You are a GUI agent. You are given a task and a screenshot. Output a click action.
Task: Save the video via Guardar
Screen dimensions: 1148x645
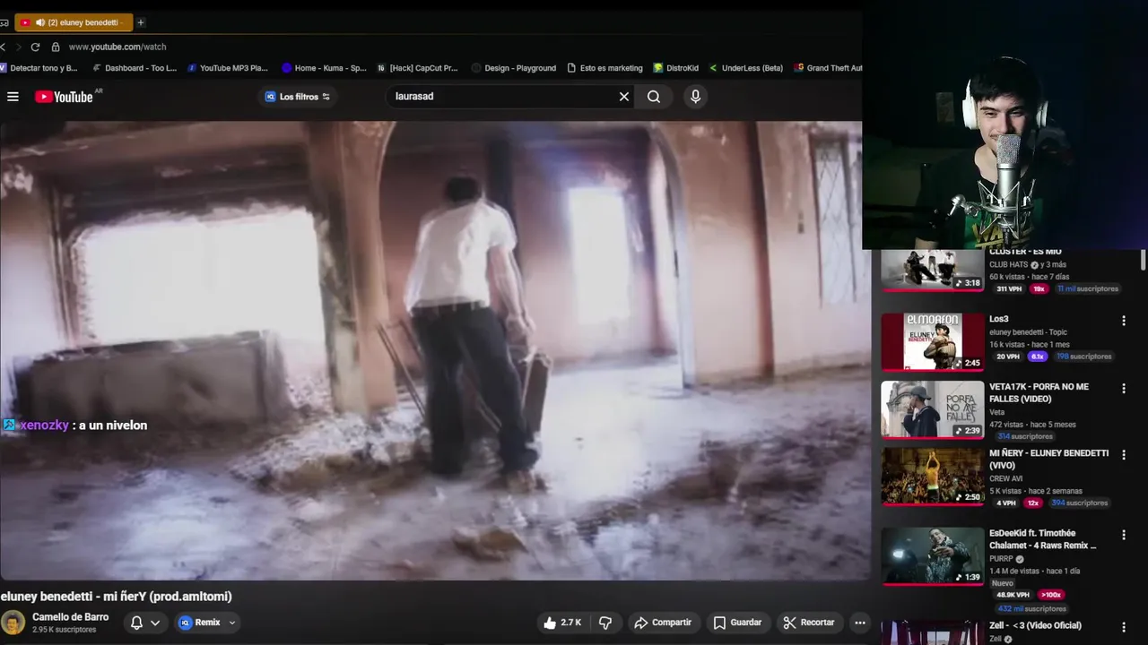pos(737,623)
